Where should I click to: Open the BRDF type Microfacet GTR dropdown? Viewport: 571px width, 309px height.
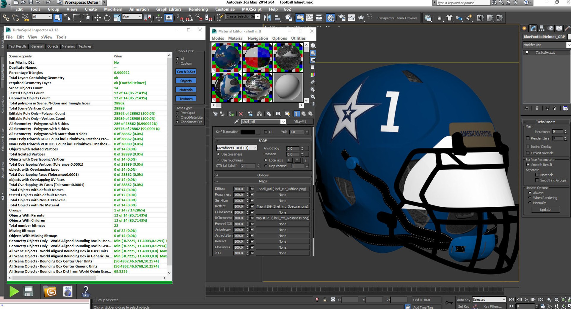pos(236,148)
